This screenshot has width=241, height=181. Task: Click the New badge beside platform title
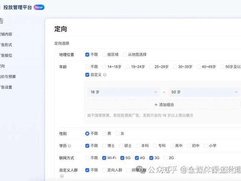tap(39, 7)
